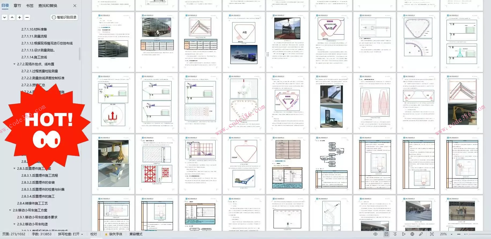Click the plus button in outline toolbar
This screenshot has width=491, height=239.
(20, 17)
